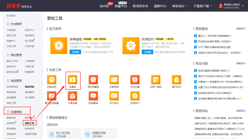The image size is (248, 139).
Task: Open 评价管理 in the sidebar
Action: pos(29,97)
